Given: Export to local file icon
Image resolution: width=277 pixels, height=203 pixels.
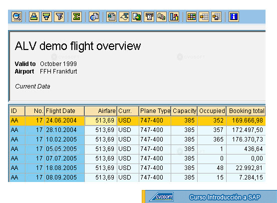Looking at the screenshot, I should tap(137, 17).
